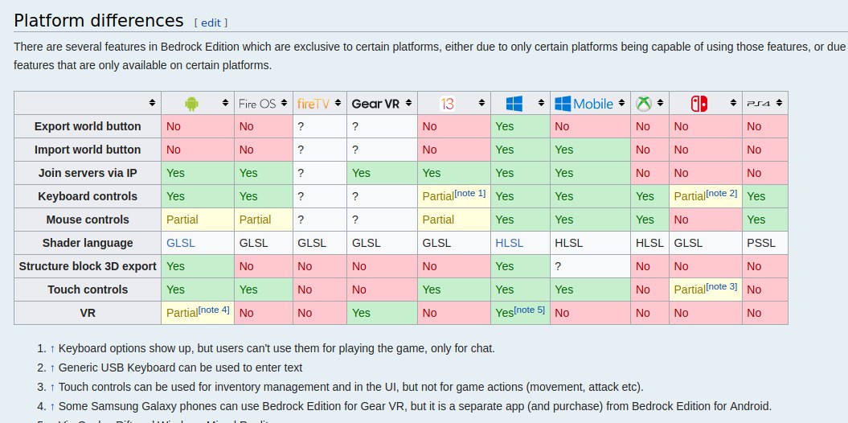The image size is (848, 423).
Task: Open note 3 reference in Touch controls row
Action: point(722,286)
